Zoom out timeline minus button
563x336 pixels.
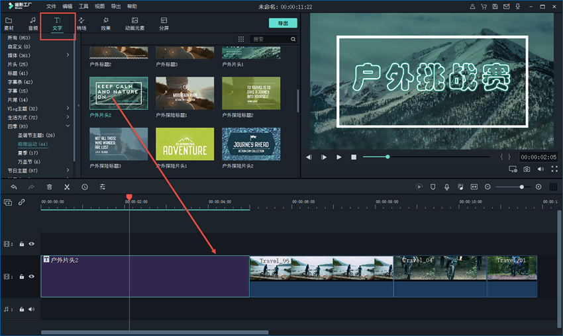point(487,187)
